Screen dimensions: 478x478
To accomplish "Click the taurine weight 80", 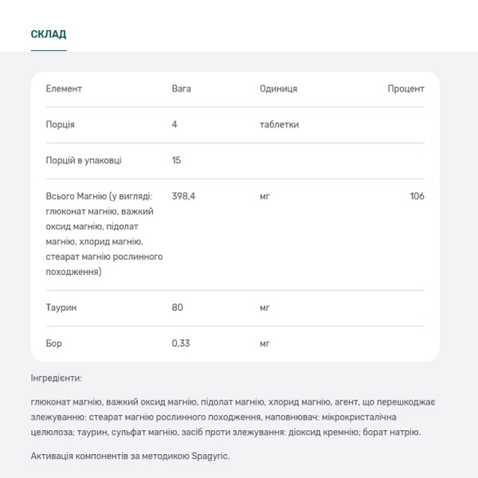I will (x=177, y=308).
